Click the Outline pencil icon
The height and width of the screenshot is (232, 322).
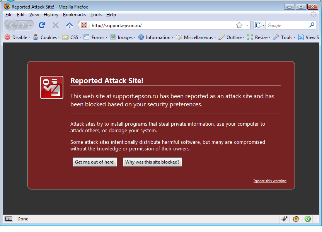tap(221, 37)
